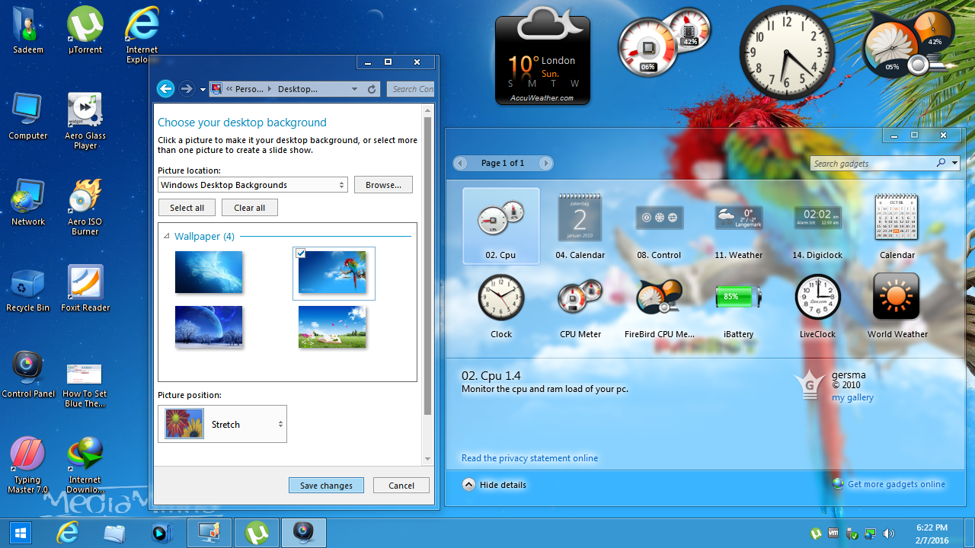
Task: Collapse the Wallpaper (4) group
Action: [167, 236]
